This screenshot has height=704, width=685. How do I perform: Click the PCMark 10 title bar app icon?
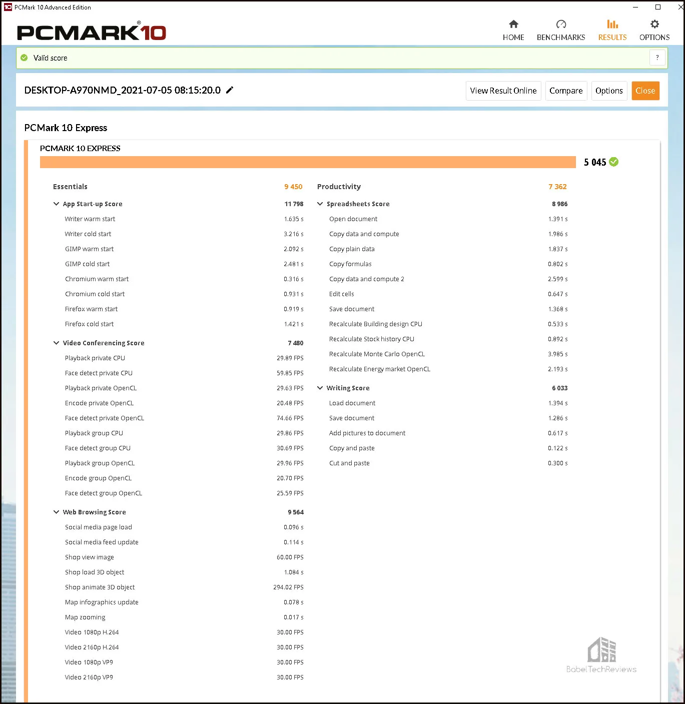[8, 7]
